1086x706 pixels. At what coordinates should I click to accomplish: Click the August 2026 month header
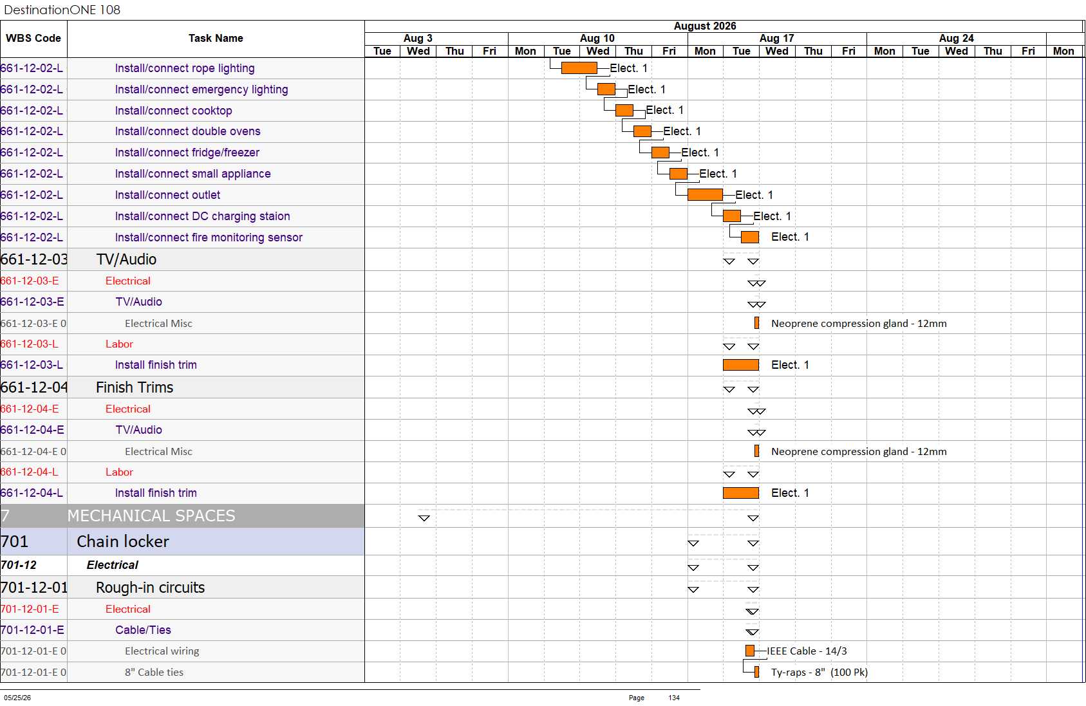(705, 26)
